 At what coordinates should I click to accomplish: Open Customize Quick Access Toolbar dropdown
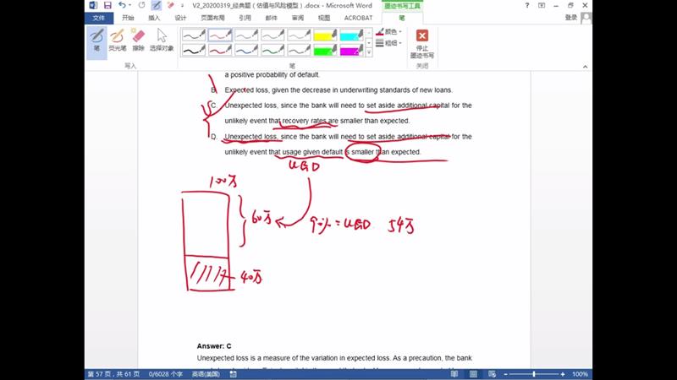(x=182, y=5)
